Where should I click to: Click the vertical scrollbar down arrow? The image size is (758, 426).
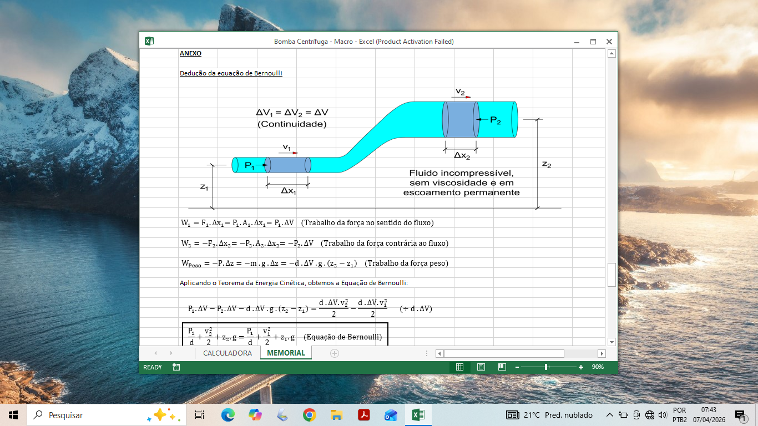click(612, 342)
